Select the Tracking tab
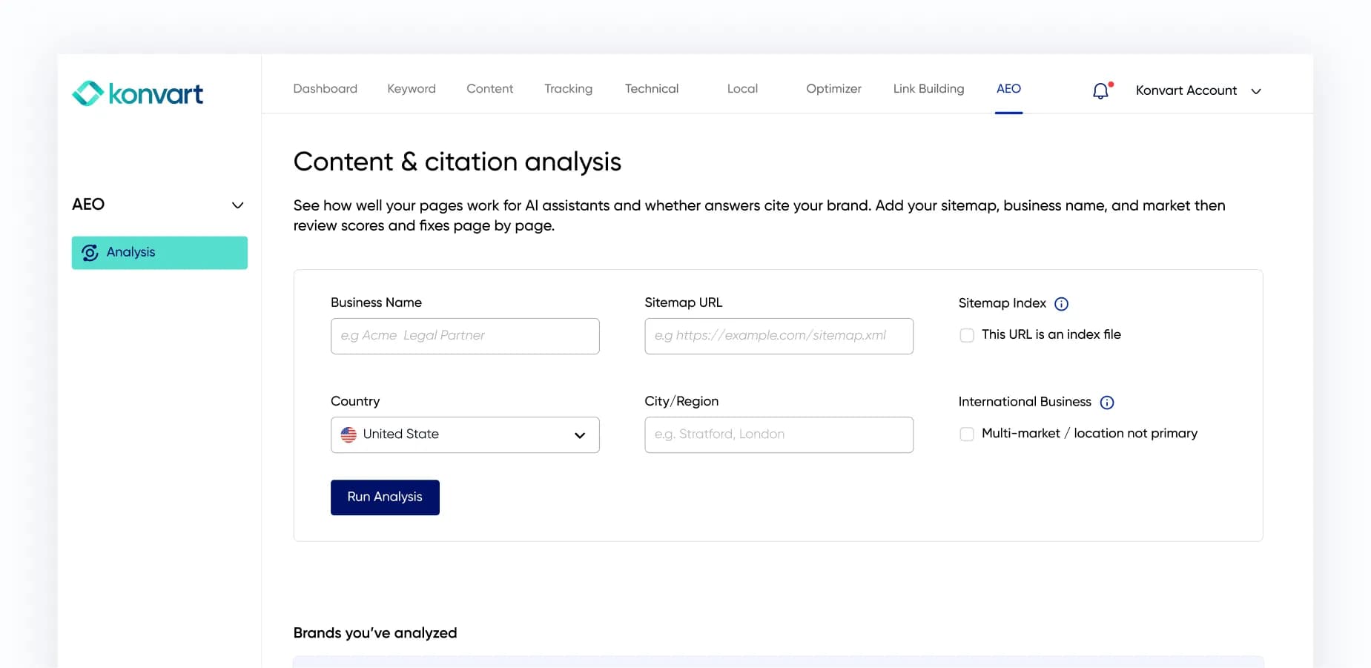 [568, 88]
